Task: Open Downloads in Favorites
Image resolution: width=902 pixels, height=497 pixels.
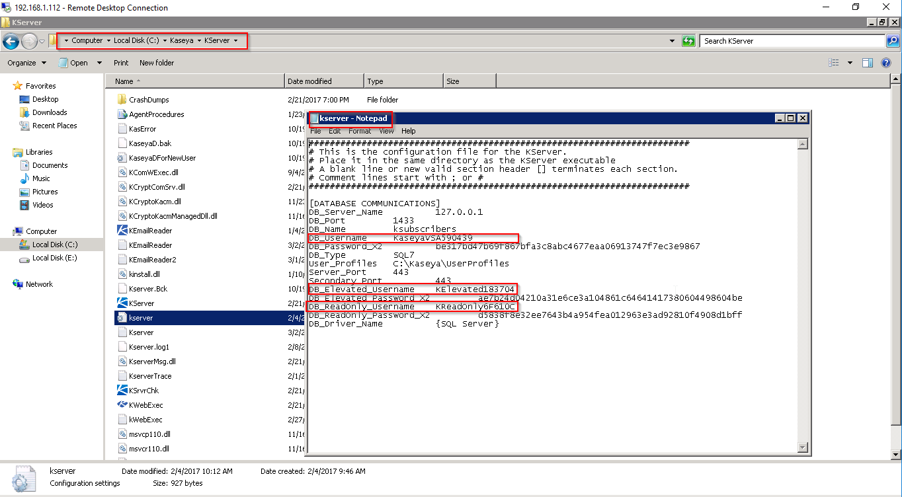Action: click(50, 112)
